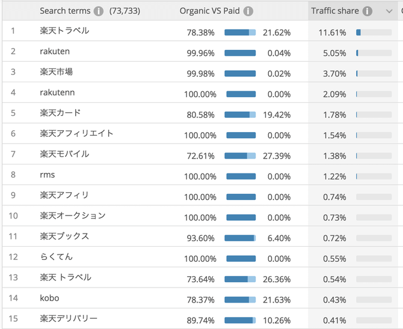Select the rakuten search term

click(56, 52)
